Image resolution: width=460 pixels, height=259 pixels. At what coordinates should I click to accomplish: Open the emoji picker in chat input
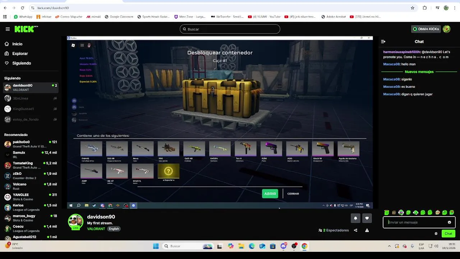(449, 222)
